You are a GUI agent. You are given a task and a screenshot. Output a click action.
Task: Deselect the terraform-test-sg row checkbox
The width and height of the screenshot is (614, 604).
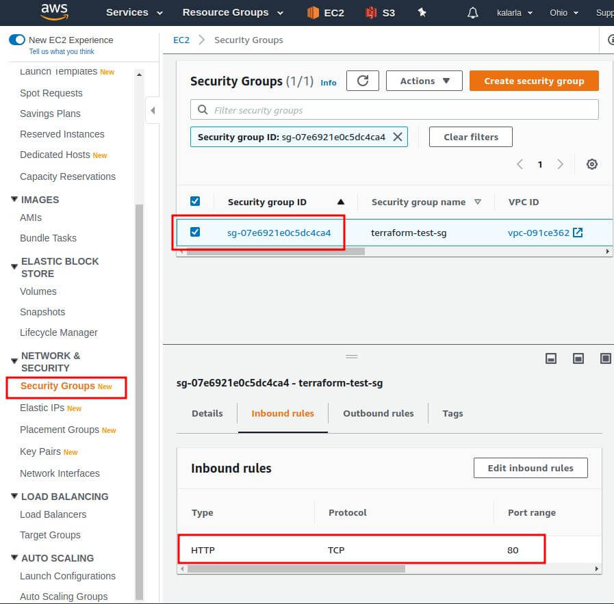[x=195, y=232]
